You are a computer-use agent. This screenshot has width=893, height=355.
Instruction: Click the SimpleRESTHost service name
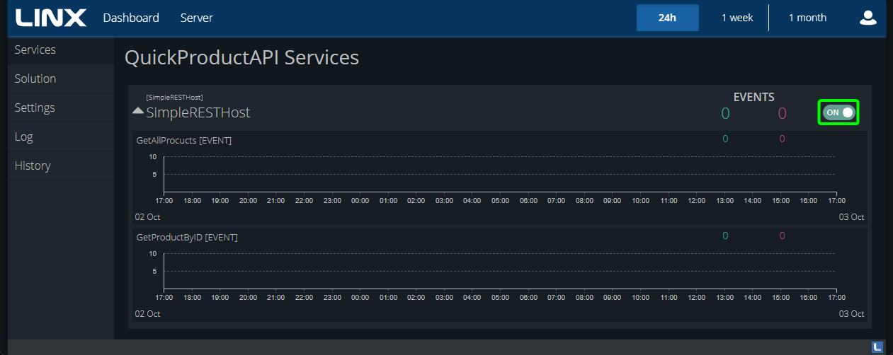198,112
